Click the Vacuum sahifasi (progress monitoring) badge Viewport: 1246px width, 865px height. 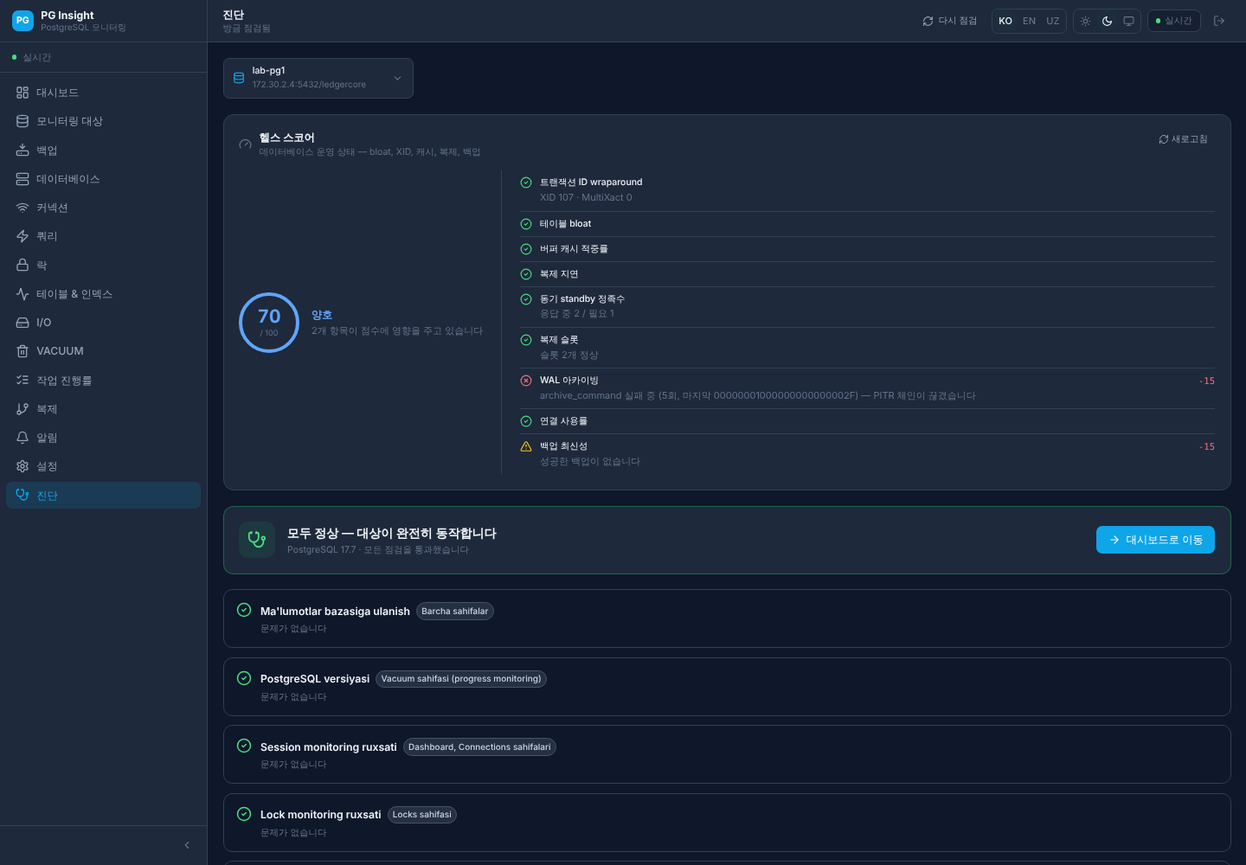[461, 679]
